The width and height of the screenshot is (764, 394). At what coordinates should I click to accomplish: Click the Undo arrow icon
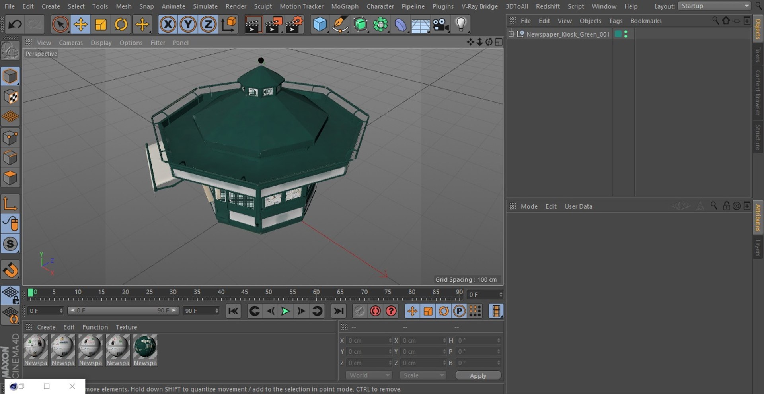(x=15, y=25)
